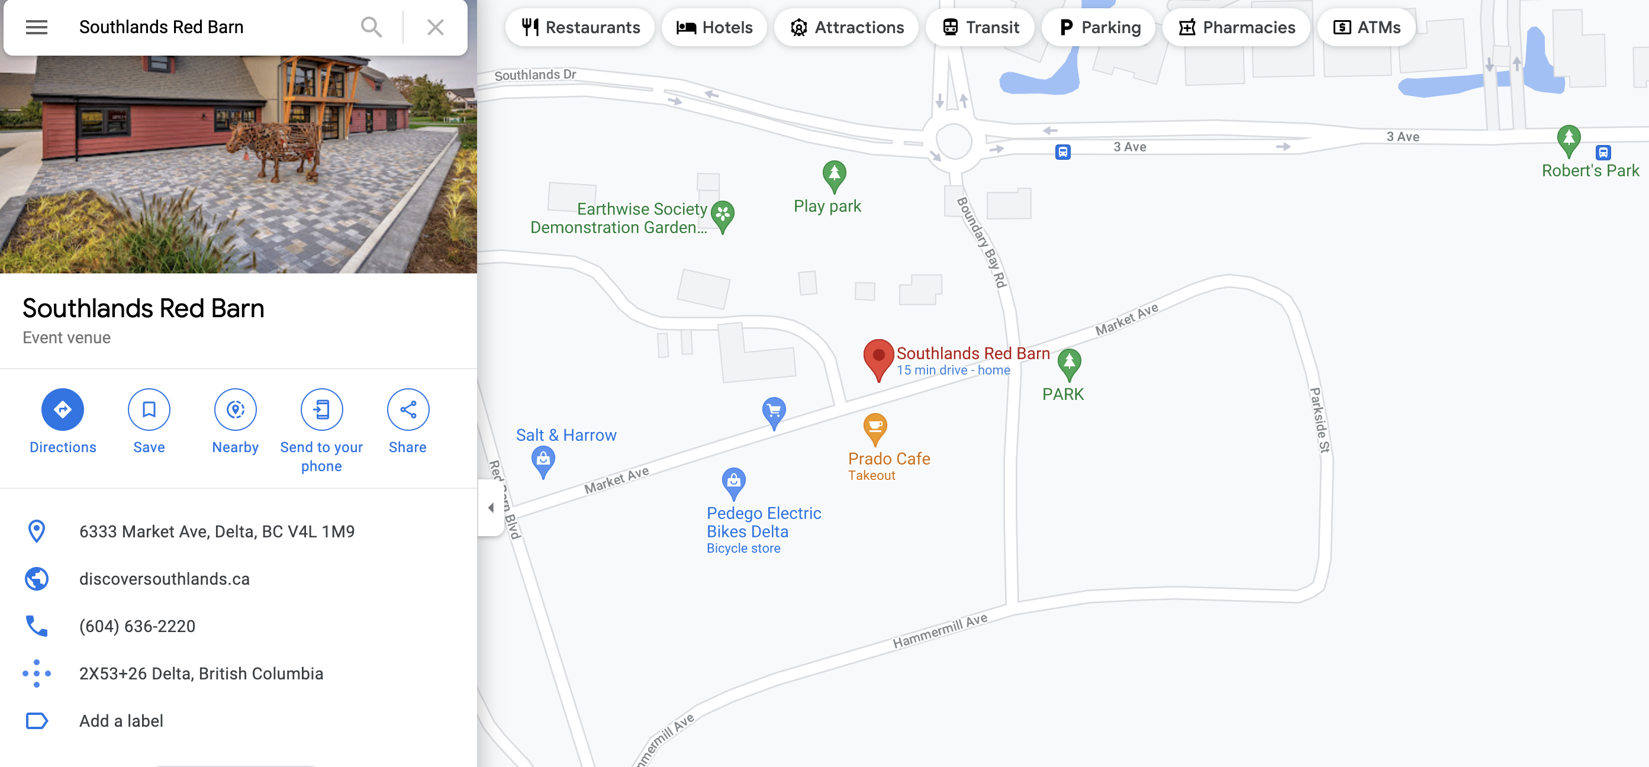
Task: Select the Hotels filter chip
Action: tap(714, 27)
